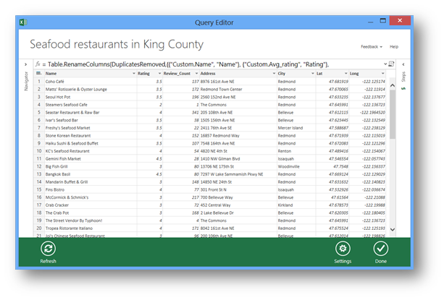Select the Address column header
The width and height of the screenshot is (444, 300).
238,74
